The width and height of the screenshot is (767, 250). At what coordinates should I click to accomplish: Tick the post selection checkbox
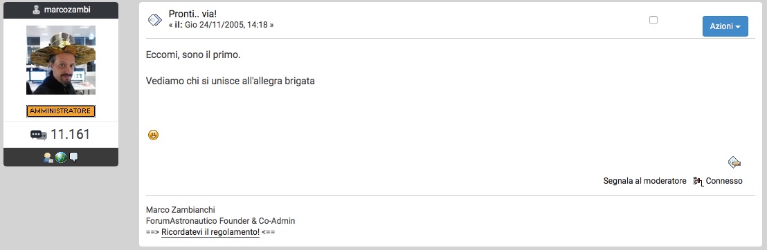pyautogui.click(x=653, y=20)
